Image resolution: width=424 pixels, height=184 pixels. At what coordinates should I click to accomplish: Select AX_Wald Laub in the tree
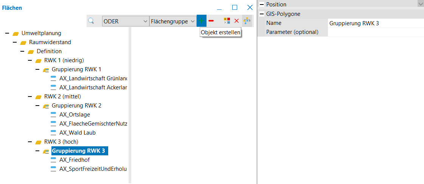77,133
